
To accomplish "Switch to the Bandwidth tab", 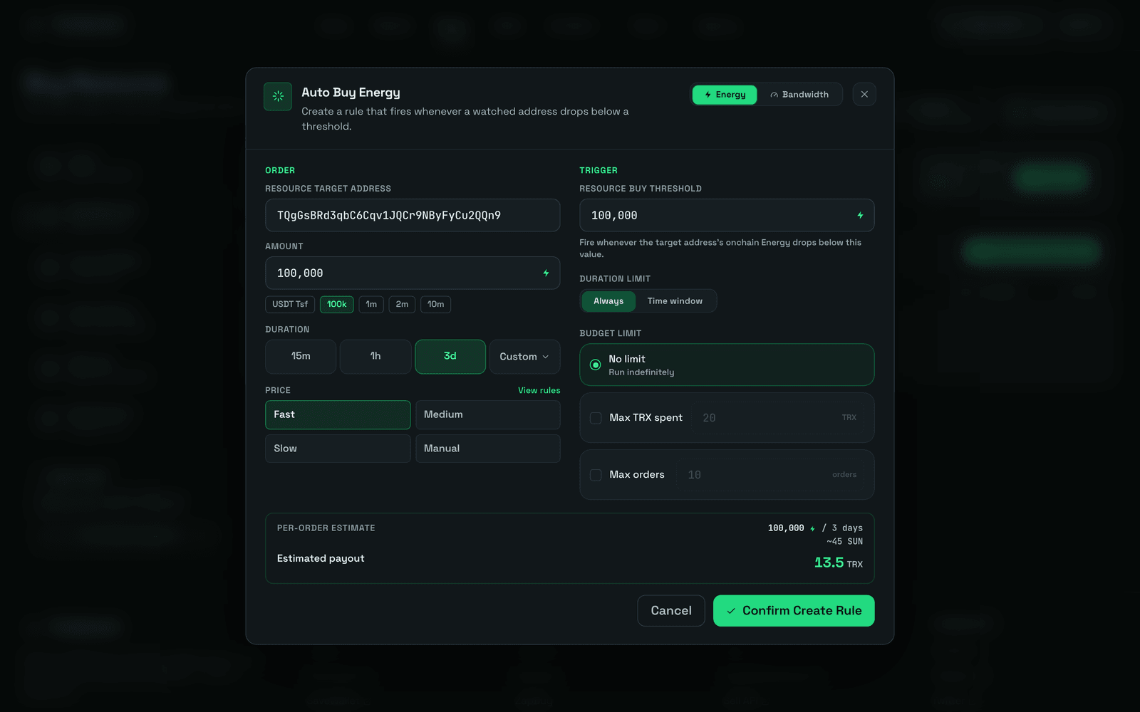I will point(799,95).
